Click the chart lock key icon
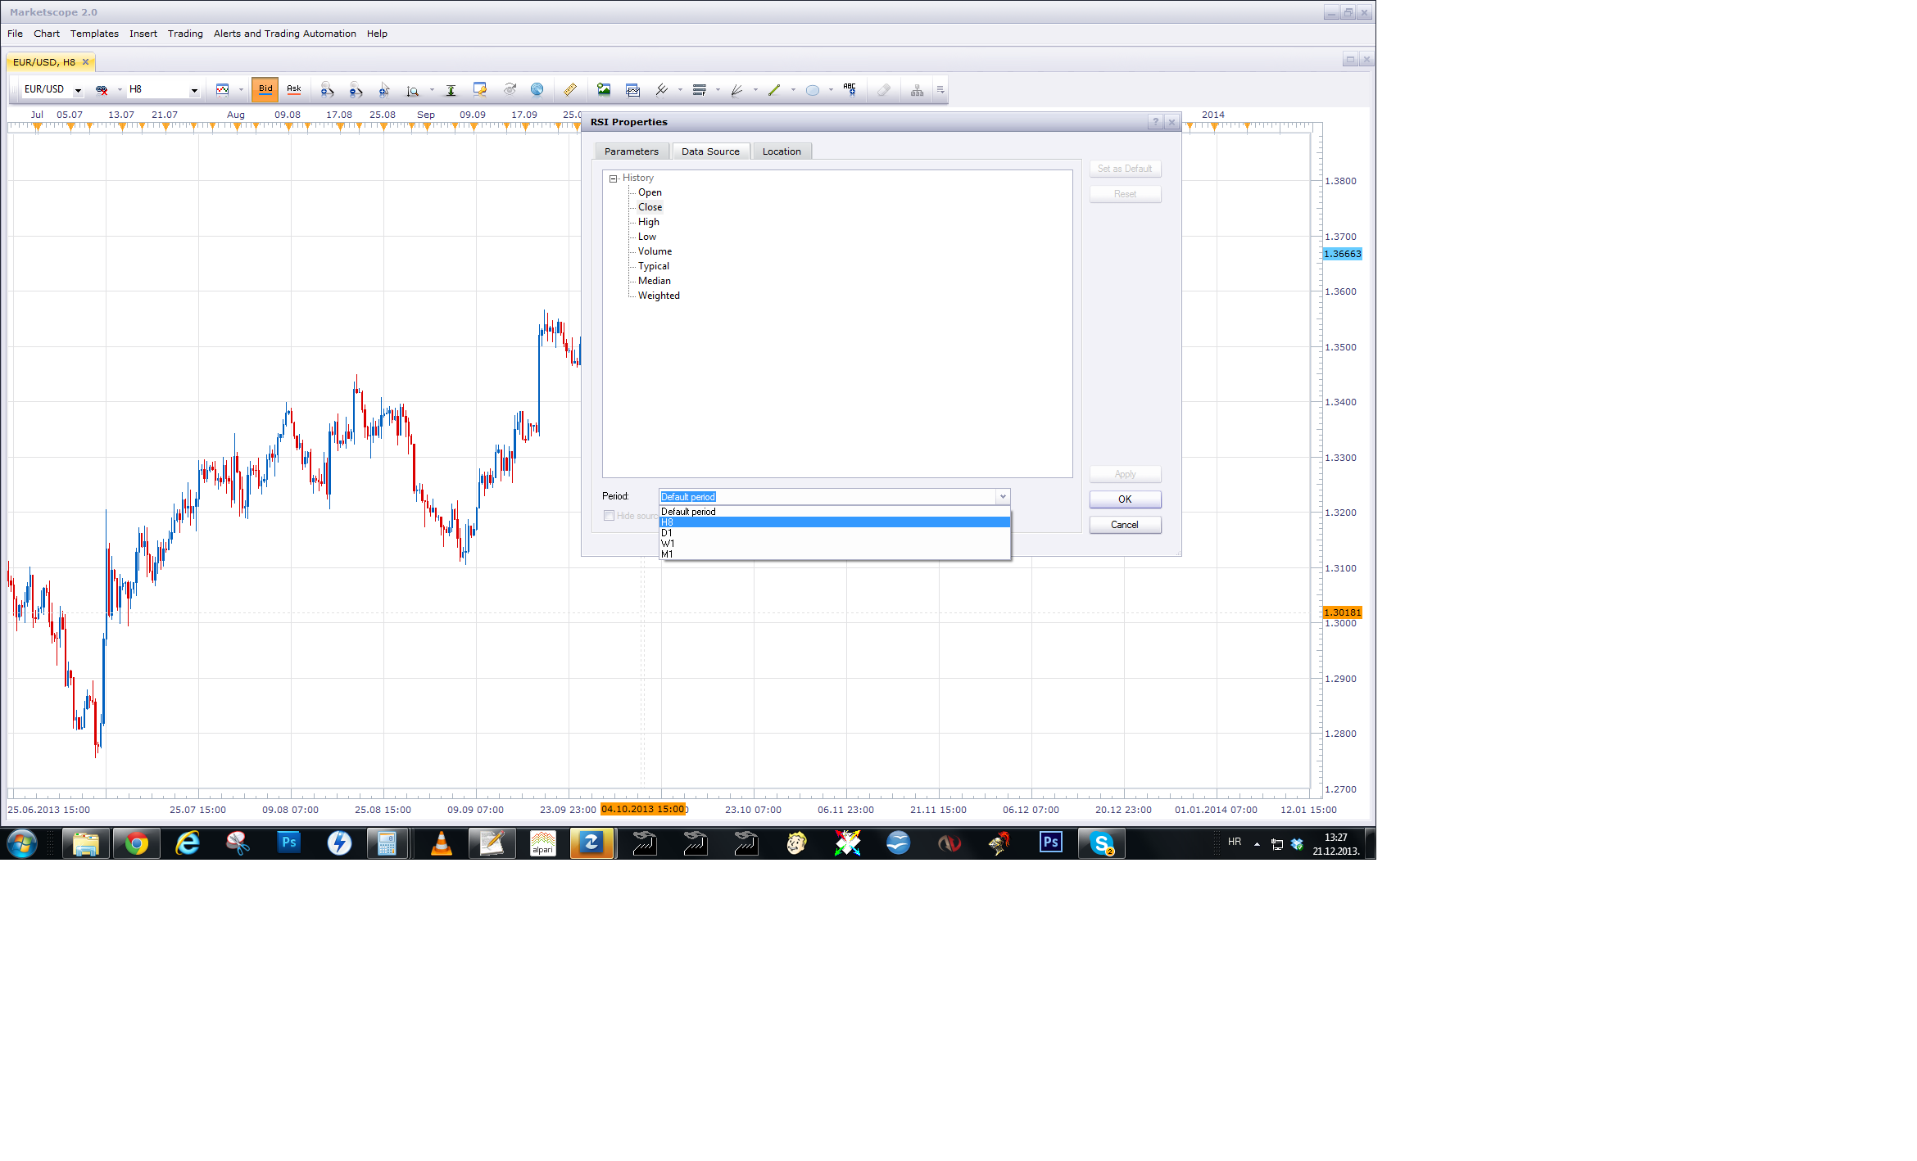The width and height of the screenshot is (1917, 1161). pos(480,90)
